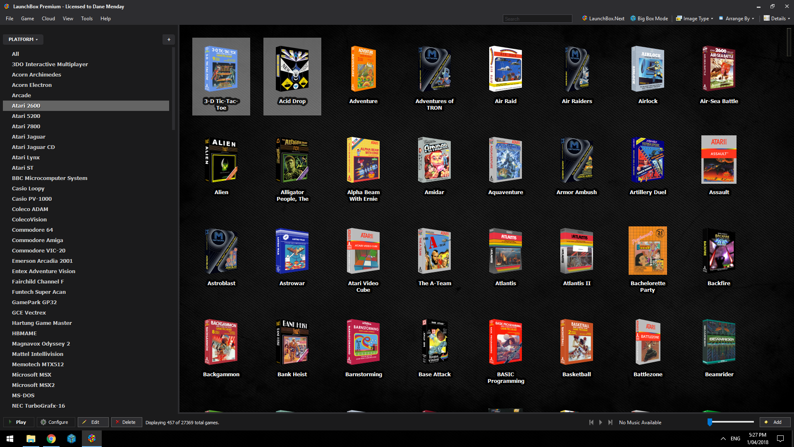Open the View menu
The width and height of the screenshot is (794, 447).
coord(68,19)
